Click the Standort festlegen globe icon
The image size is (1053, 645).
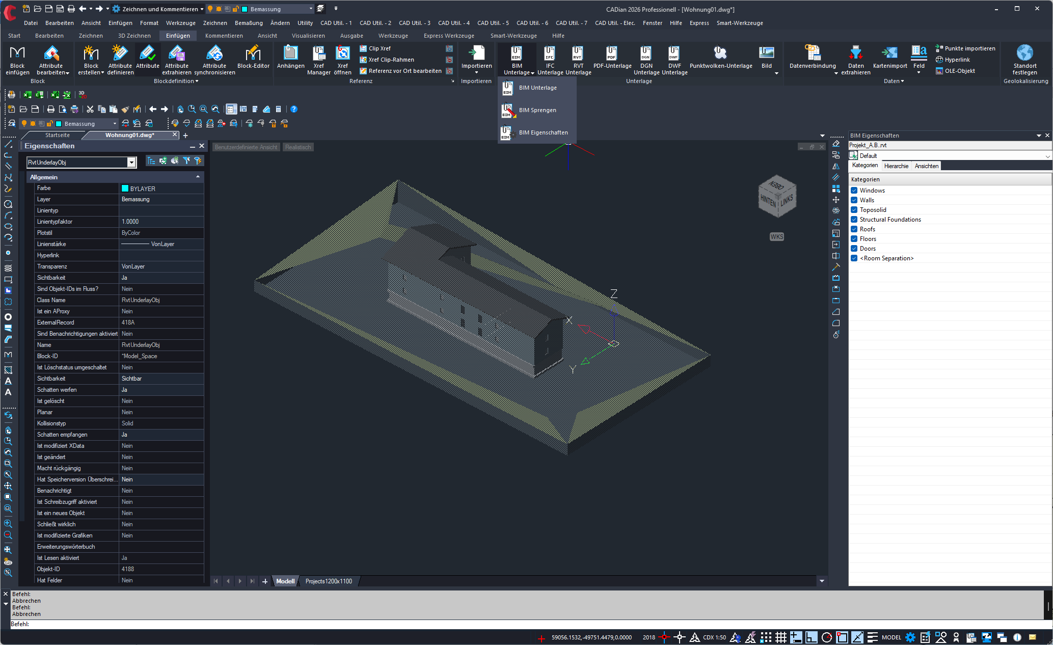point(1024,53)
